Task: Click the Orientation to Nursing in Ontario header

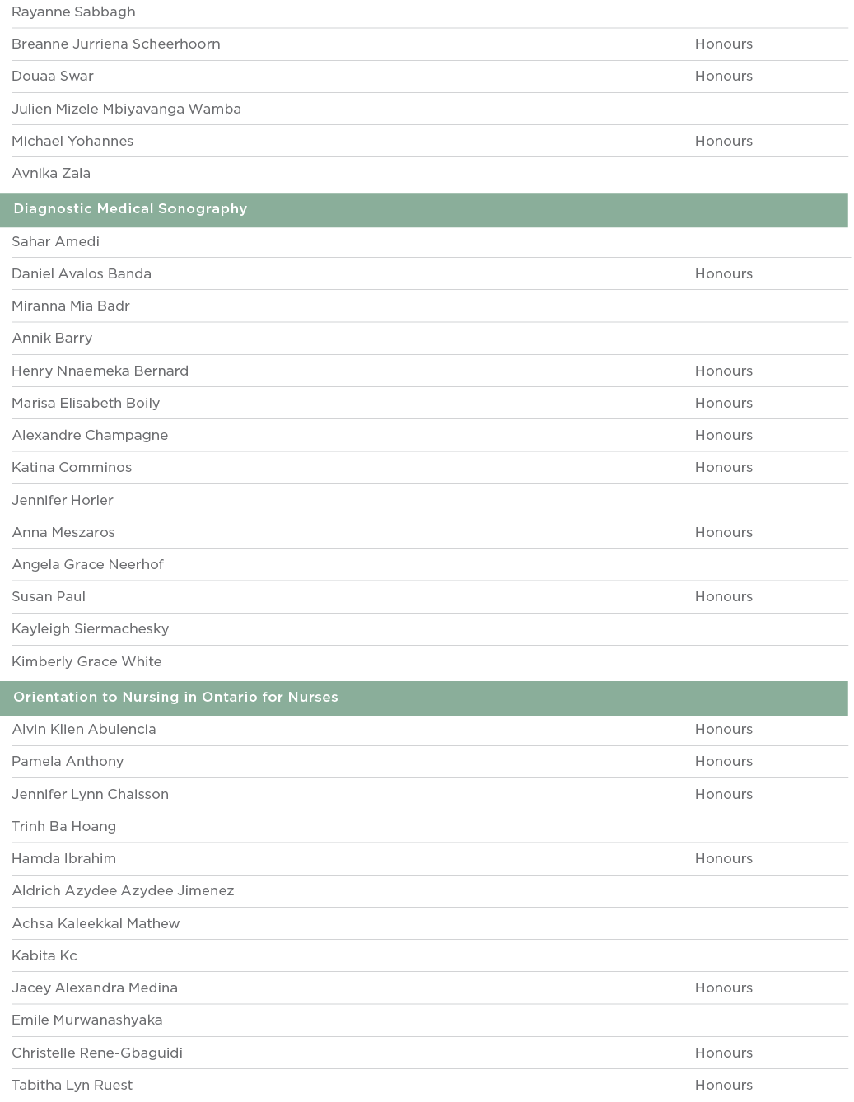Action: (175, 698)
